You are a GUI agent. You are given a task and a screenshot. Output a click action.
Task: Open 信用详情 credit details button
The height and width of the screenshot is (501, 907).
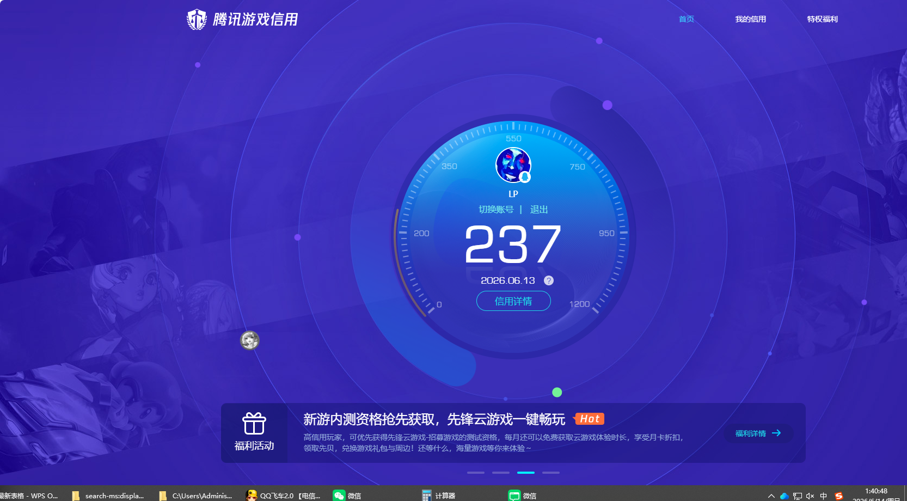[513, 301]
